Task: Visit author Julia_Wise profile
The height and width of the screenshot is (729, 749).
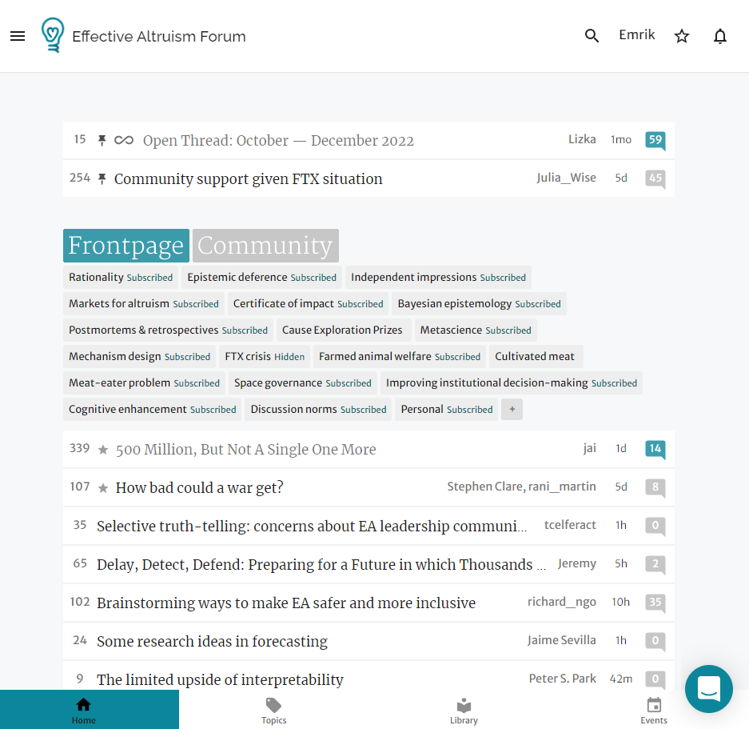Action: pyautogui.click(x=566, y=178)
